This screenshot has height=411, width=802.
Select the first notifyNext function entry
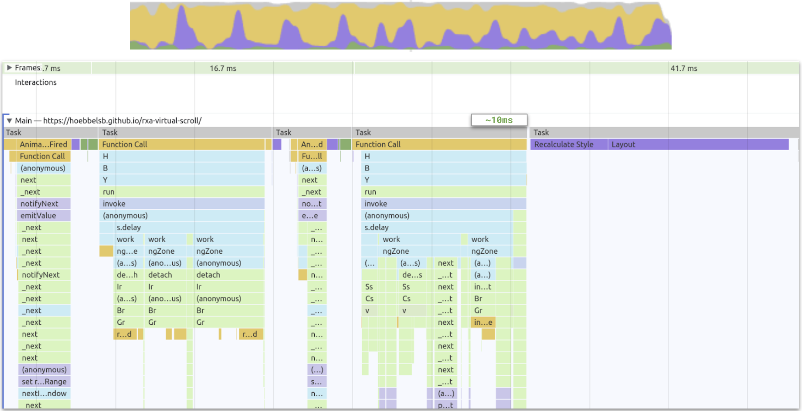(x=43, y=204)
